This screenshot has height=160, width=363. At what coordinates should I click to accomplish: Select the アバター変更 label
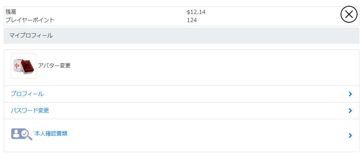[x=54, y=66]
